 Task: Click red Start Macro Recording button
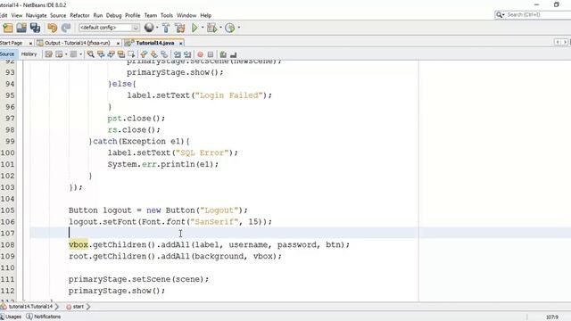pos(200,54)
